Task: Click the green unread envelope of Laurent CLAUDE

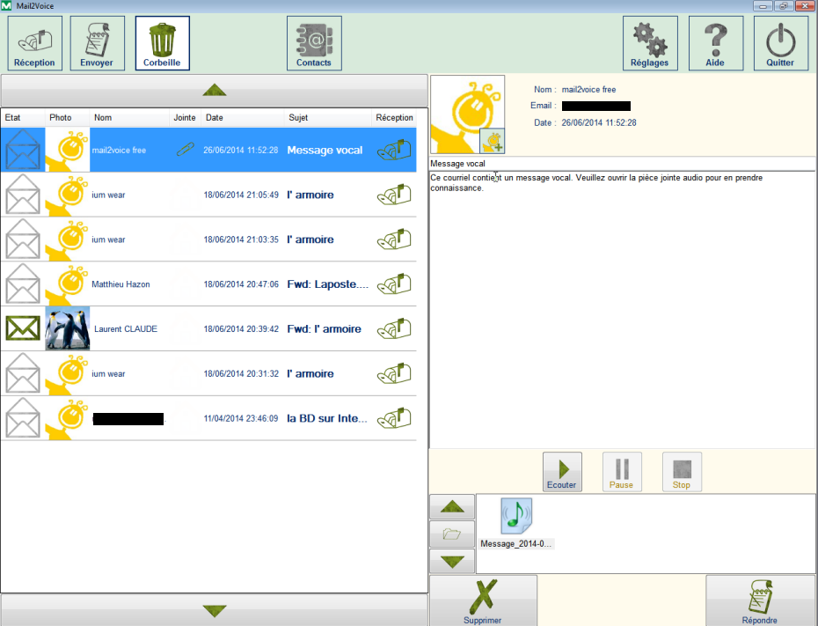Action: (x=23, y=329)
